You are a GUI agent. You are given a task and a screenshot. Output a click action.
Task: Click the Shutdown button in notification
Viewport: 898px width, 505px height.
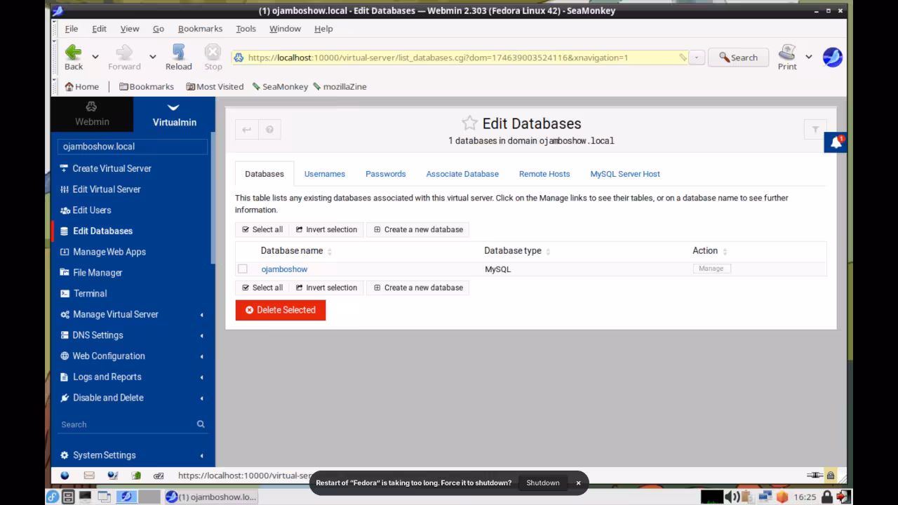click(543, 483)
